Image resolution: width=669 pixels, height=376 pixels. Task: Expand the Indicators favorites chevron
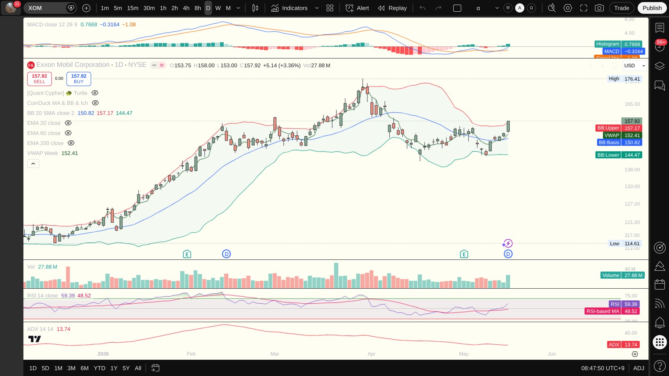click(317, 8)
